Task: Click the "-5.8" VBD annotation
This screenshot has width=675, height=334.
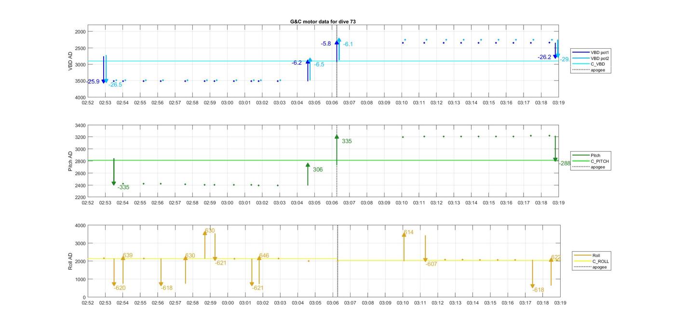Action: pos(326,44)
